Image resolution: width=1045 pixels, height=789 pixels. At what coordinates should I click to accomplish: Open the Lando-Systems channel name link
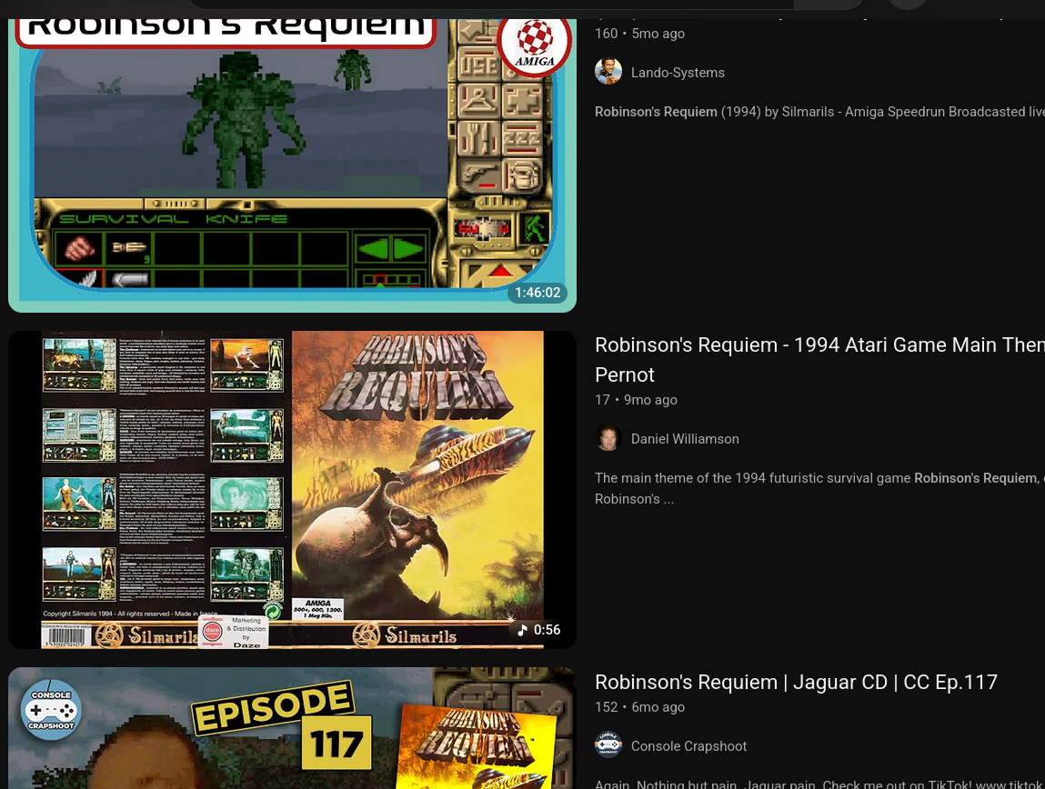click(678, 73)
